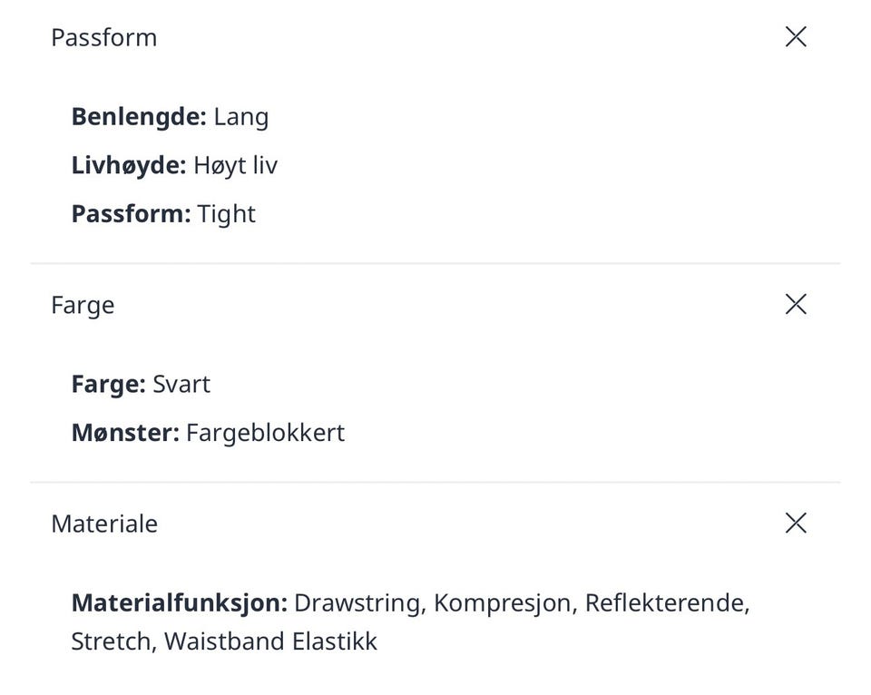Click the Svart color value

coord(181,384)
